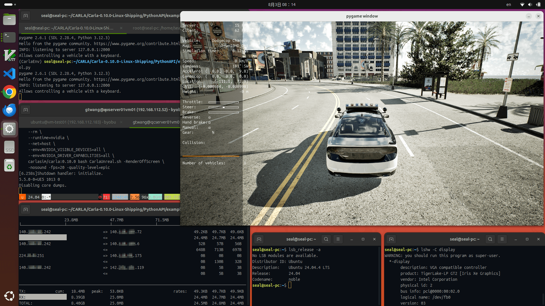Screen dimensions: 545x306
Task: Click Activities workspace indicator in top bar
Action: point(10,5)
